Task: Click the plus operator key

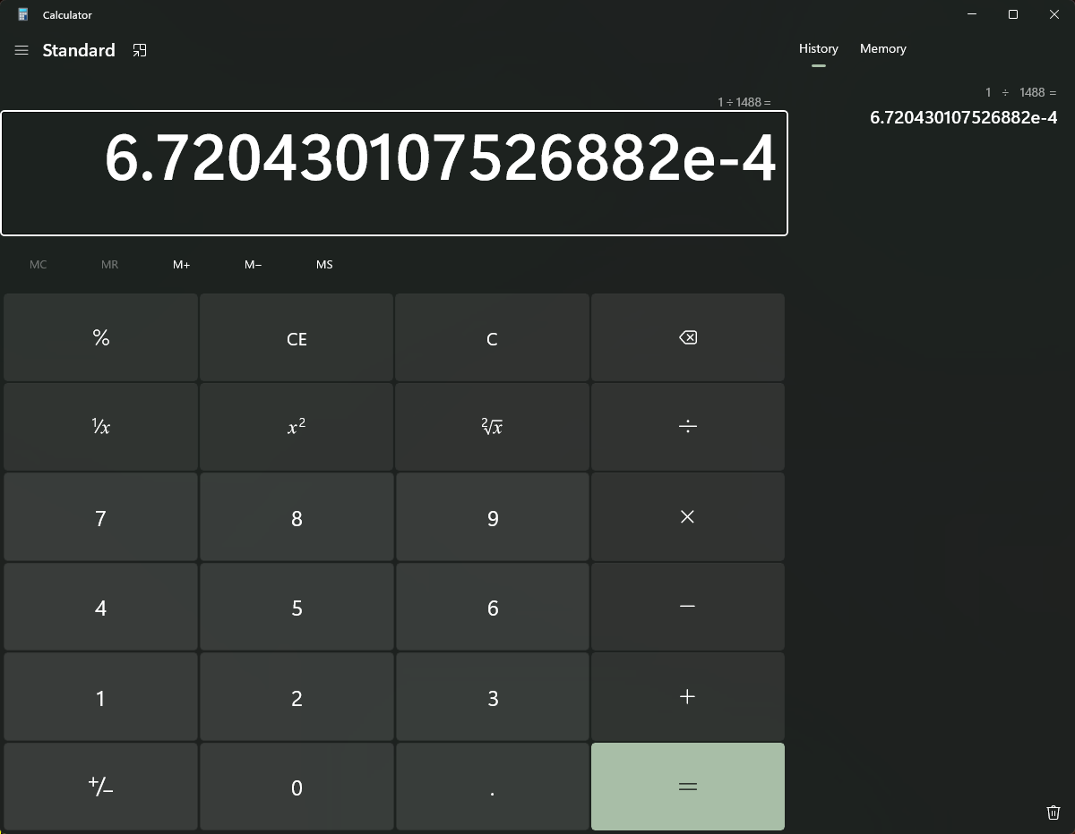Action: pos(688,696)
